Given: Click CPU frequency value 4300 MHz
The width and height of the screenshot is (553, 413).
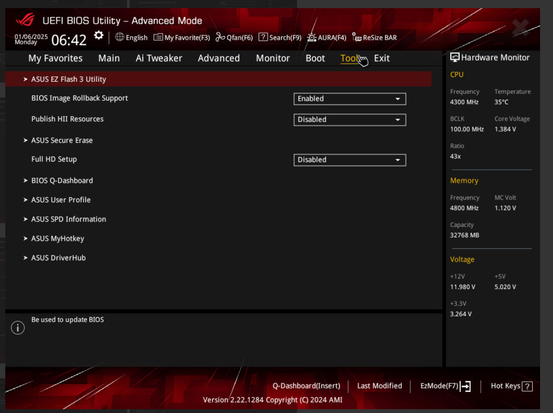Looking at the screenshot, I should coord(464,102).
